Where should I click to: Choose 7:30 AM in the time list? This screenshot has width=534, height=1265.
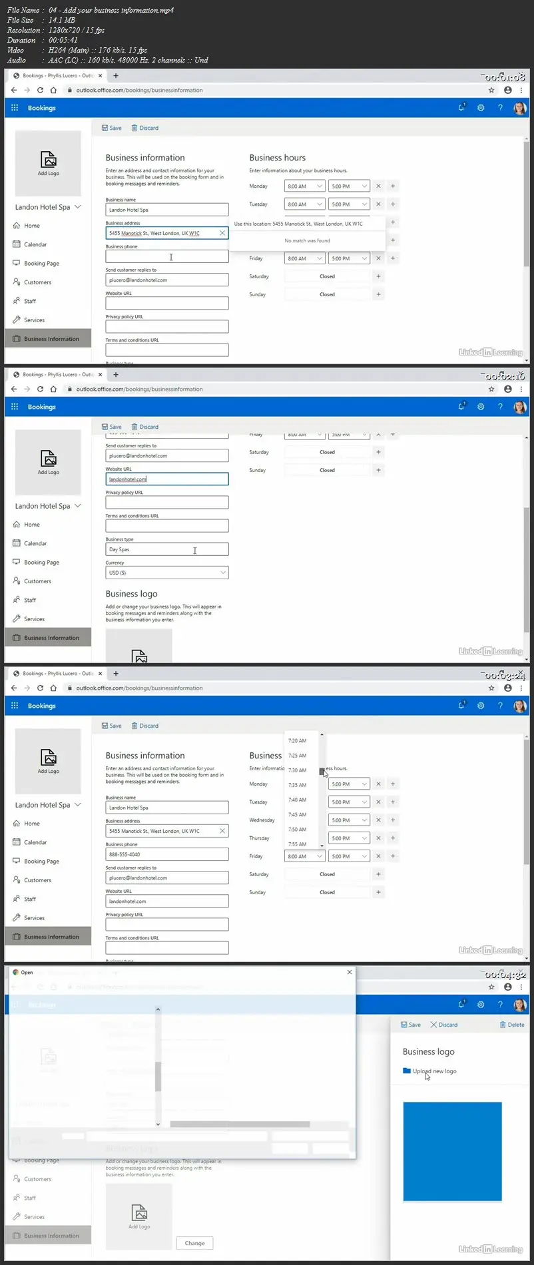pos(298,770)
